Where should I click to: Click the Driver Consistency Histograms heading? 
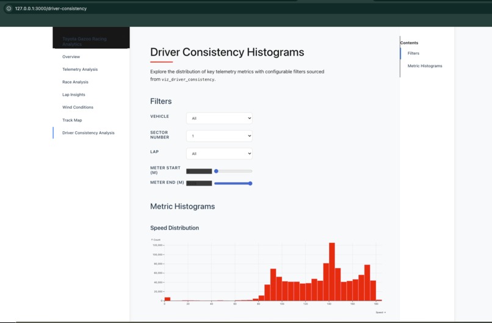click(227, 52)
